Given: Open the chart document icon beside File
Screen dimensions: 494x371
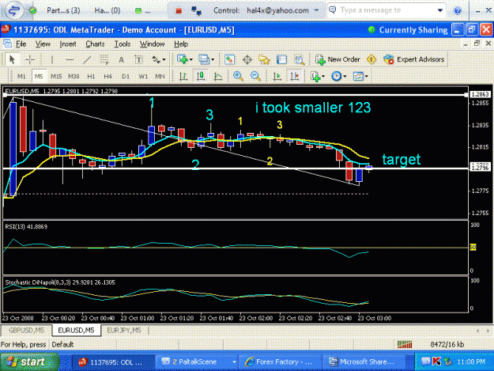Looking at the screenshot, I should click(8, 44).
